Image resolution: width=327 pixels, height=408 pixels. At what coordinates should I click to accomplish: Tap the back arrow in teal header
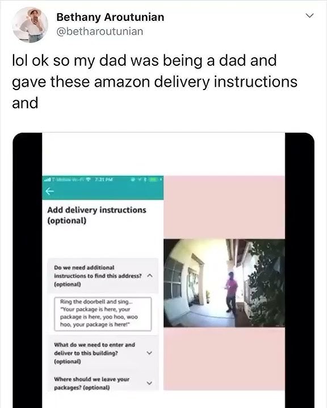49,192
